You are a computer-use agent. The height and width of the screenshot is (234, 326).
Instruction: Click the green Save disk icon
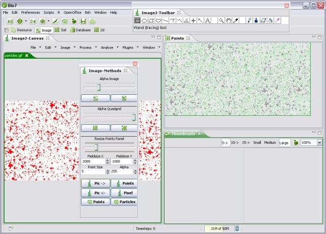coord(83,21)
